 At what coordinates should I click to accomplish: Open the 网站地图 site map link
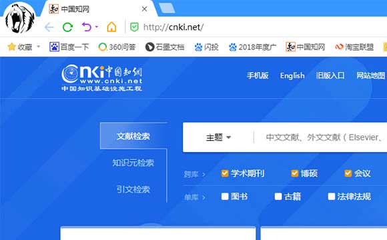click(371, 75)
